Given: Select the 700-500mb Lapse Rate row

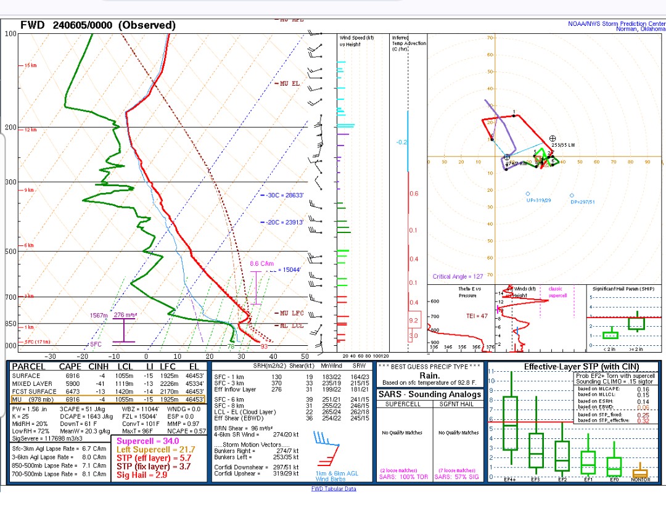Looking at the screenshot, I should [59, 473].
